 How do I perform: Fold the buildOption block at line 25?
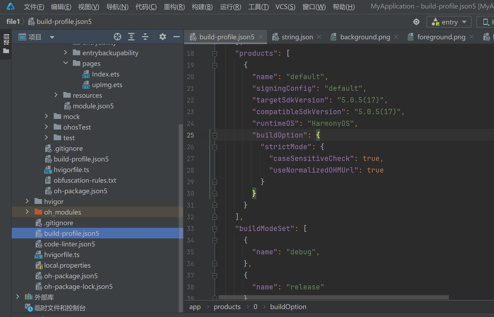click(215, 135)
